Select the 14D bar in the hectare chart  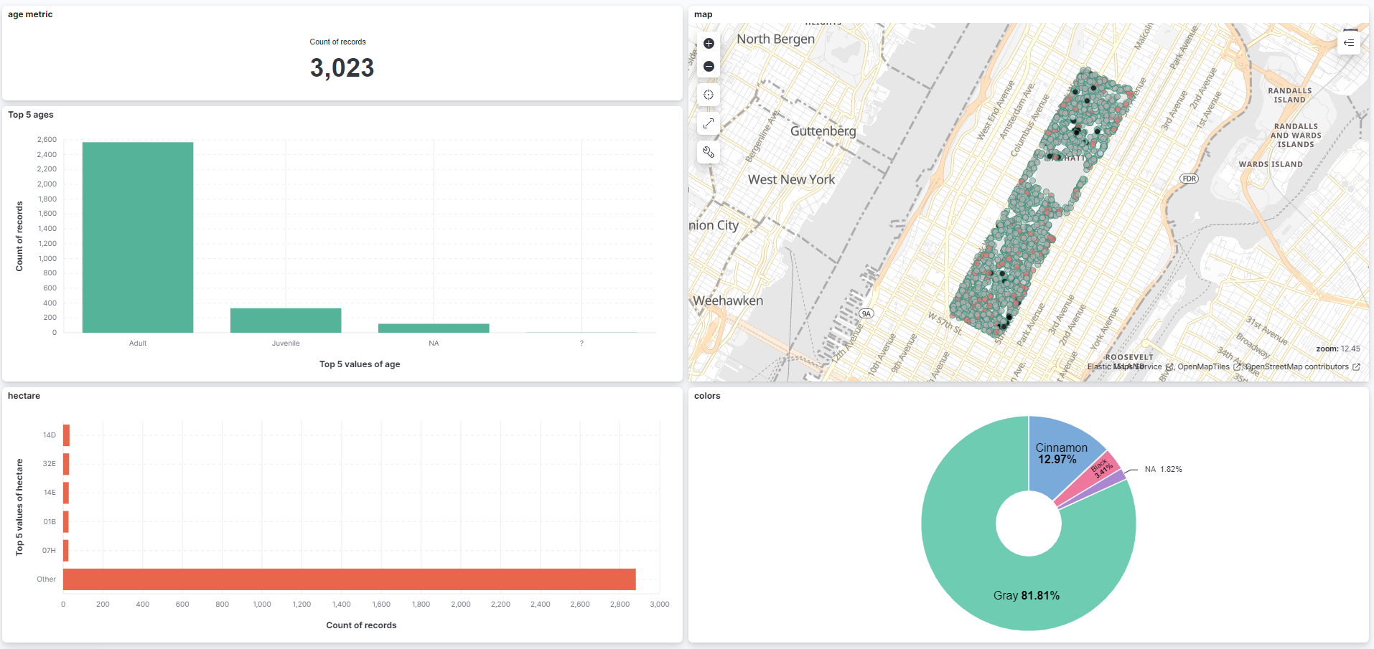[65, 435]
